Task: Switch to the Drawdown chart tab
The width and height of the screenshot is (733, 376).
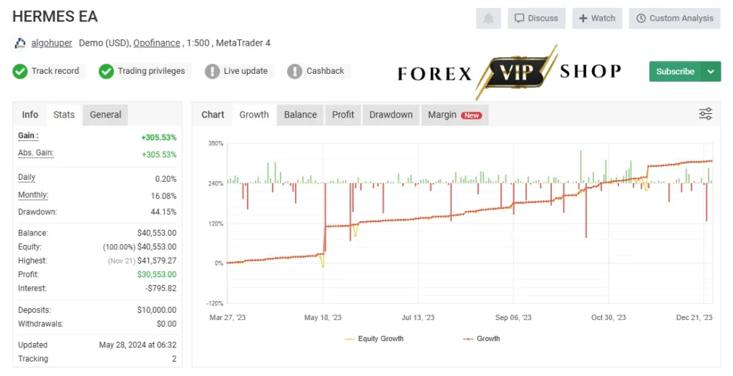Action: point(391,115)
